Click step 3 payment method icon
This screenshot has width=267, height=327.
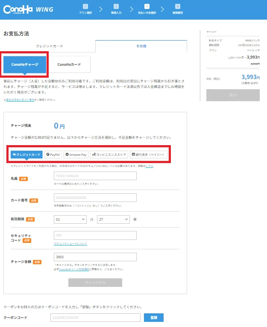147,6
